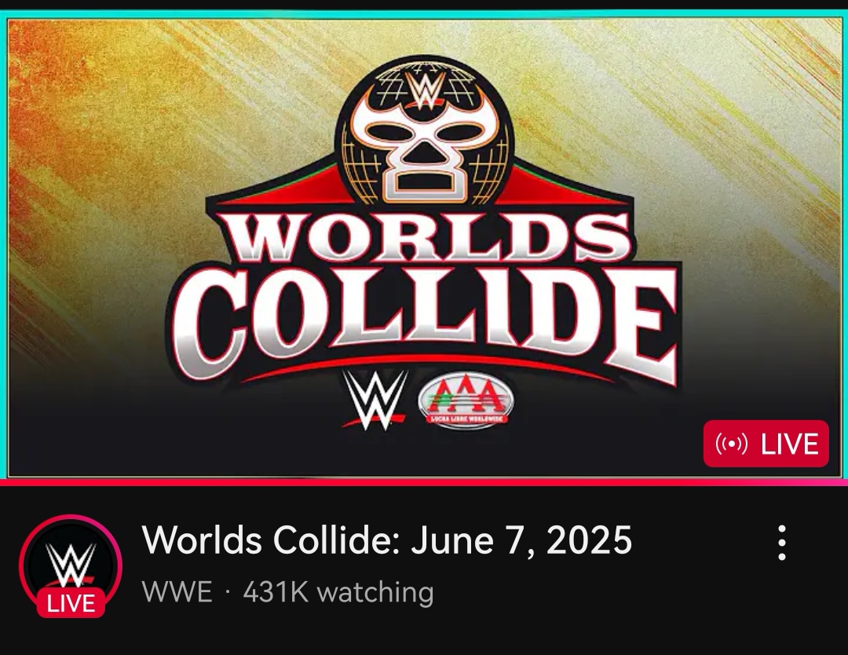Open video titled Worlds Collide: June 7, 2025
848x655 pixels.
tap(387, 540)
